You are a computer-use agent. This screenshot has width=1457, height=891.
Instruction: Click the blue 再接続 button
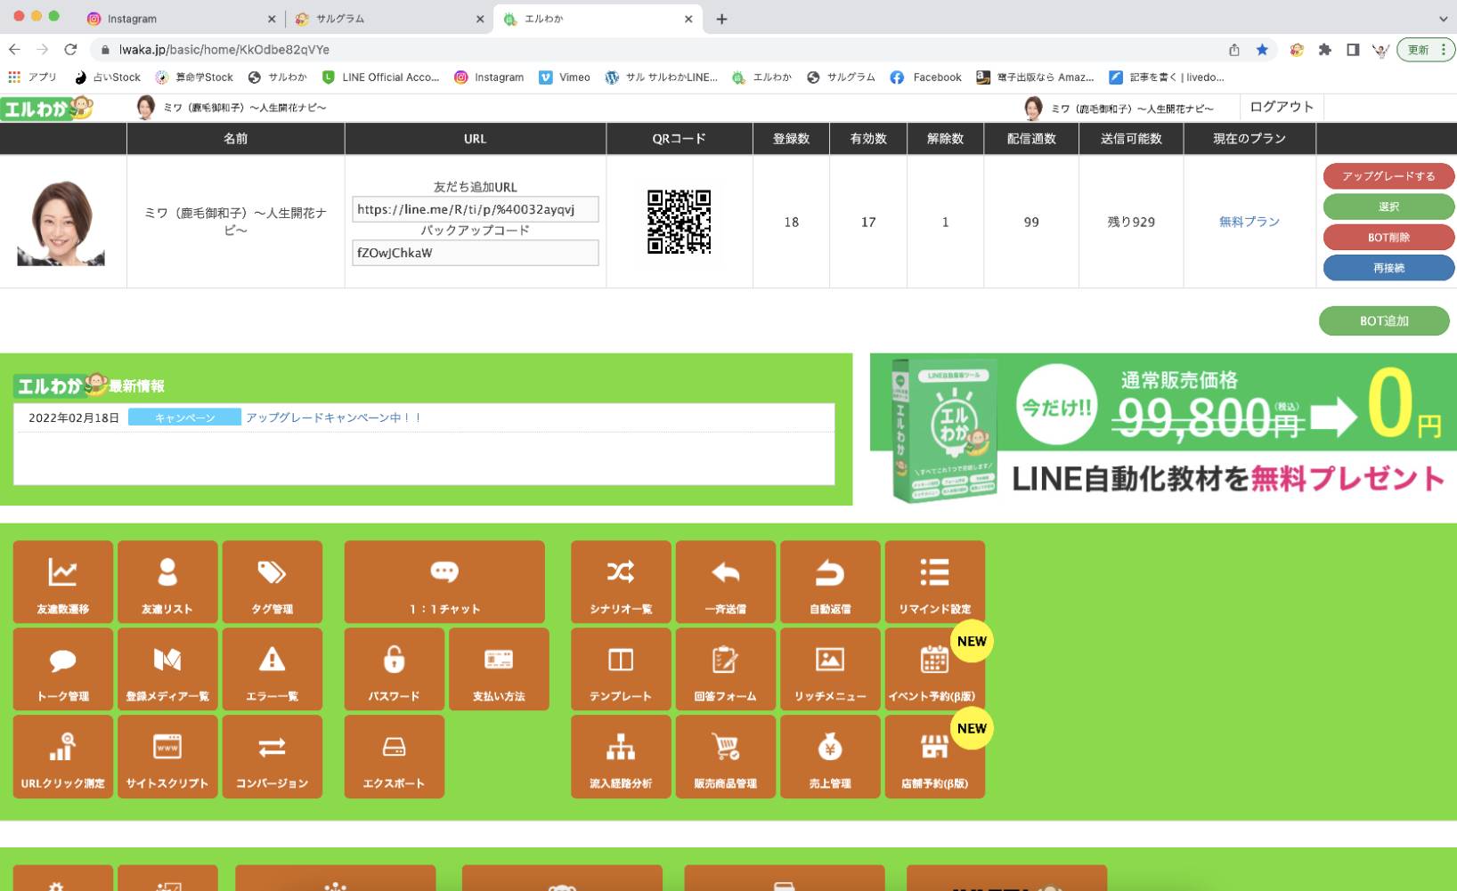(x=1388, y=268)
